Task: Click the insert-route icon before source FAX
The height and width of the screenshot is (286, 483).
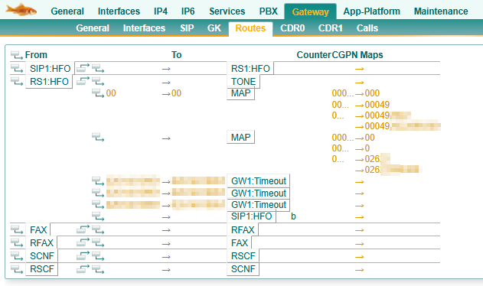Action: click(x=17, y=230)
